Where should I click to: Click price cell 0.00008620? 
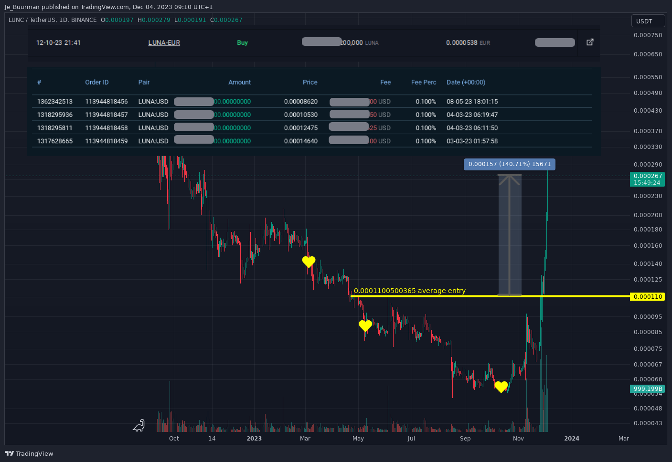point(301,102)
